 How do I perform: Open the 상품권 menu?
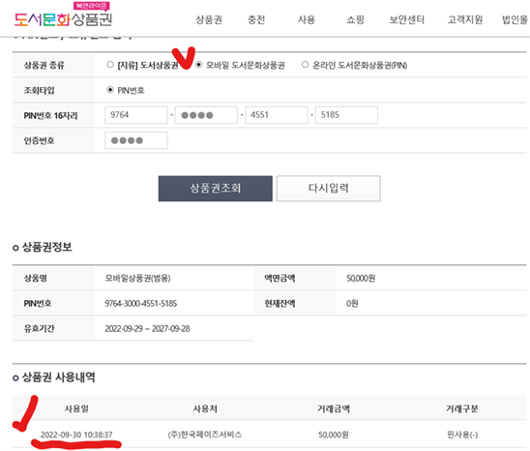point(209,19)
